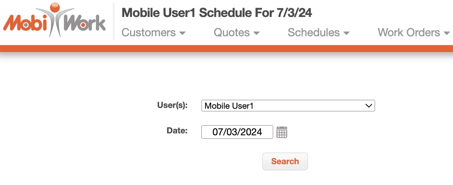Open the Schedules menu

(314, 33)
